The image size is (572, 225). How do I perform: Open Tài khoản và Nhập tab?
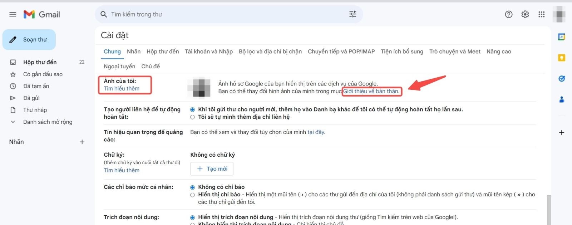tap(209, 52)
